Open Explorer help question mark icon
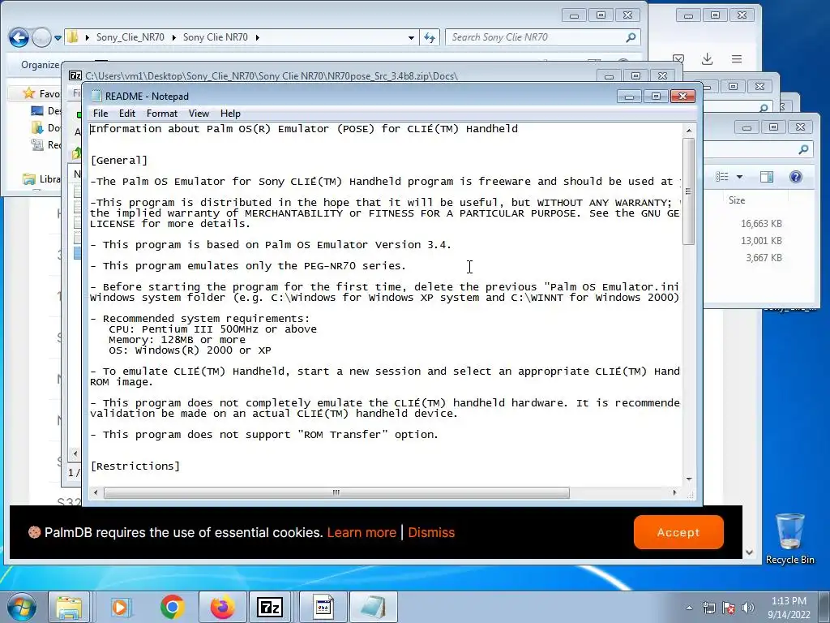830x623 pixels. [795, 176]
